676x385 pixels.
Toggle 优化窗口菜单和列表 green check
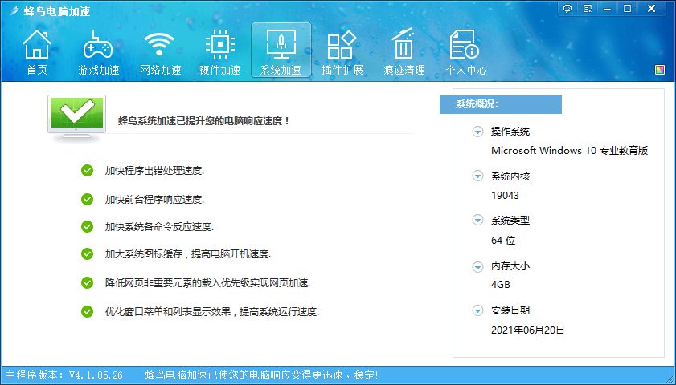tap(87, 311)
